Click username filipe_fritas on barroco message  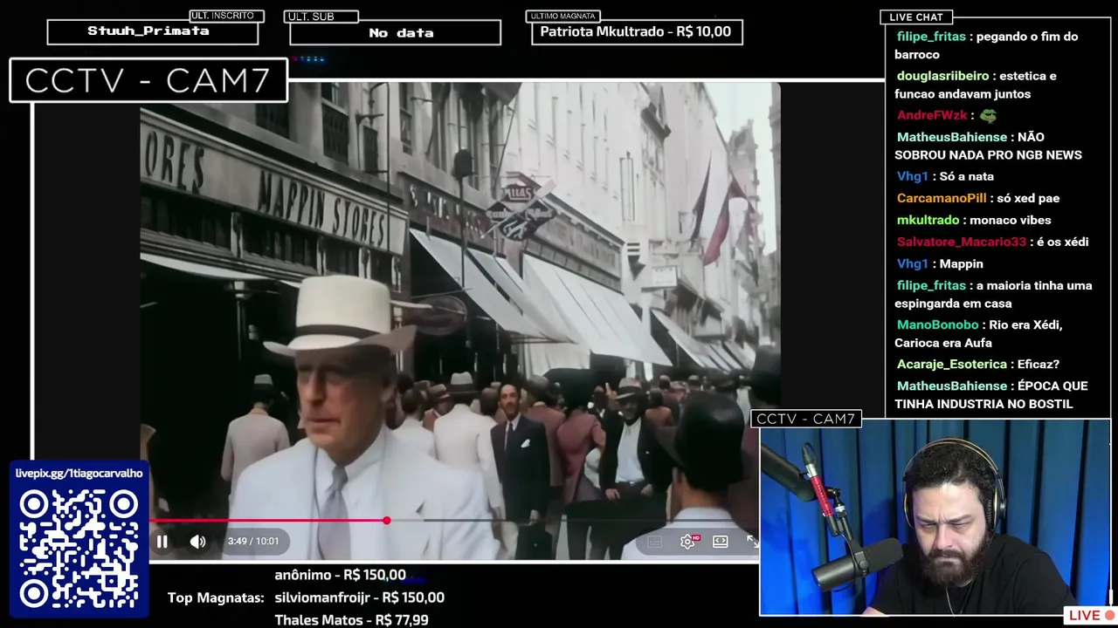point(931,37)
